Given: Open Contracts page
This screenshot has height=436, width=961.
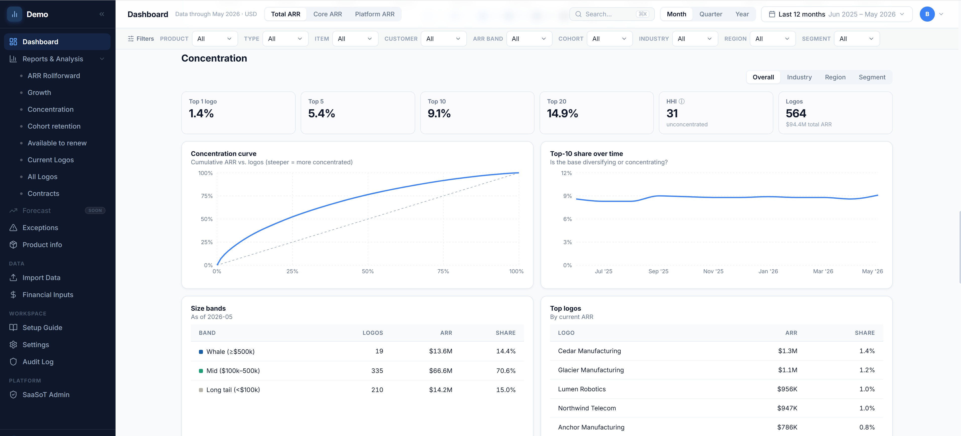Looking at the screenshot, I should pyautogui.click(x=43, y=193).
